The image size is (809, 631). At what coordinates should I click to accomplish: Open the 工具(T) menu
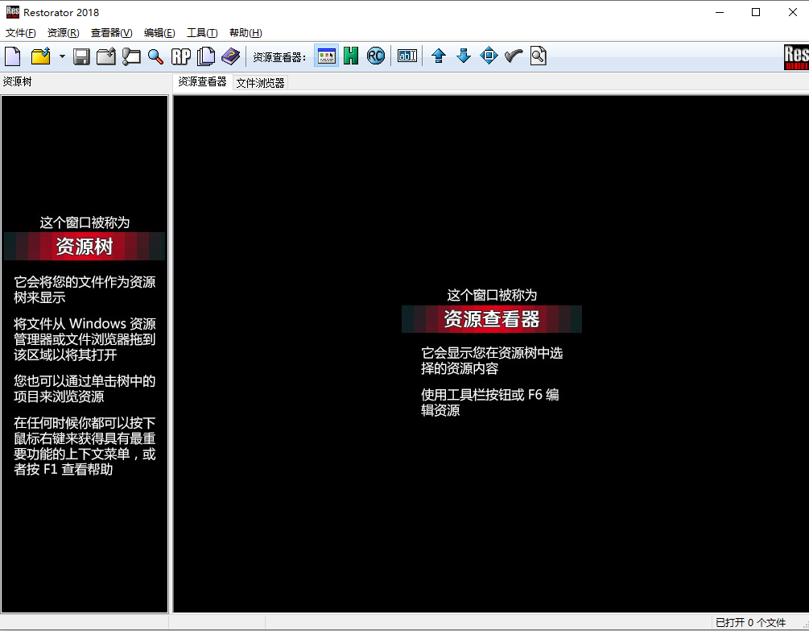pos(202,33)
